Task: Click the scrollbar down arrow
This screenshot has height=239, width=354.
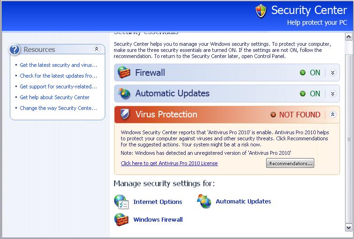Action: pyautogui.click(x=348, y=227)
